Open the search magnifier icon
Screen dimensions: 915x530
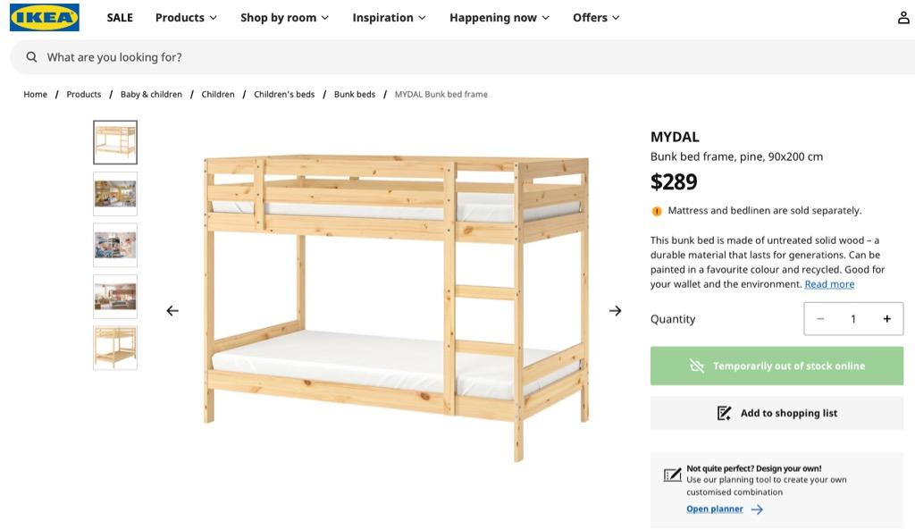[x=31, y=56]
